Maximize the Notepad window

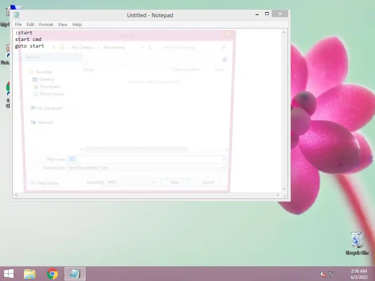[267, 14]
